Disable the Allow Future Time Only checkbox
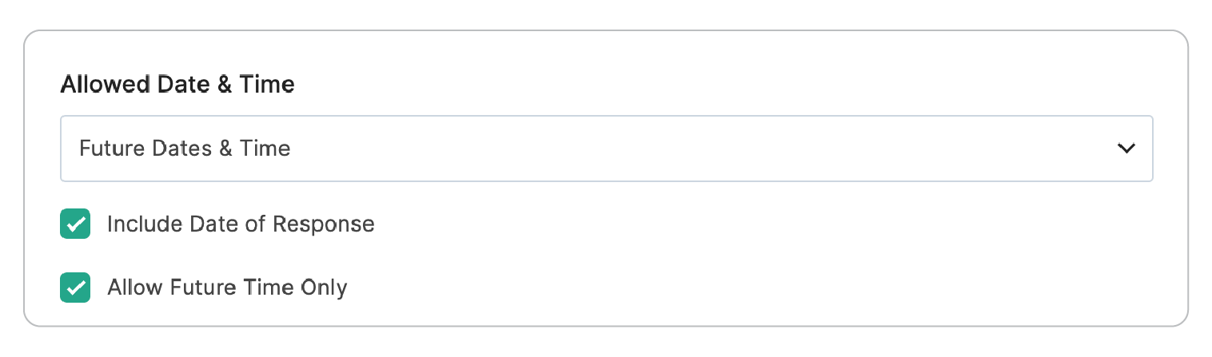The image size is (1212, 357). click(x=75, y=288)
